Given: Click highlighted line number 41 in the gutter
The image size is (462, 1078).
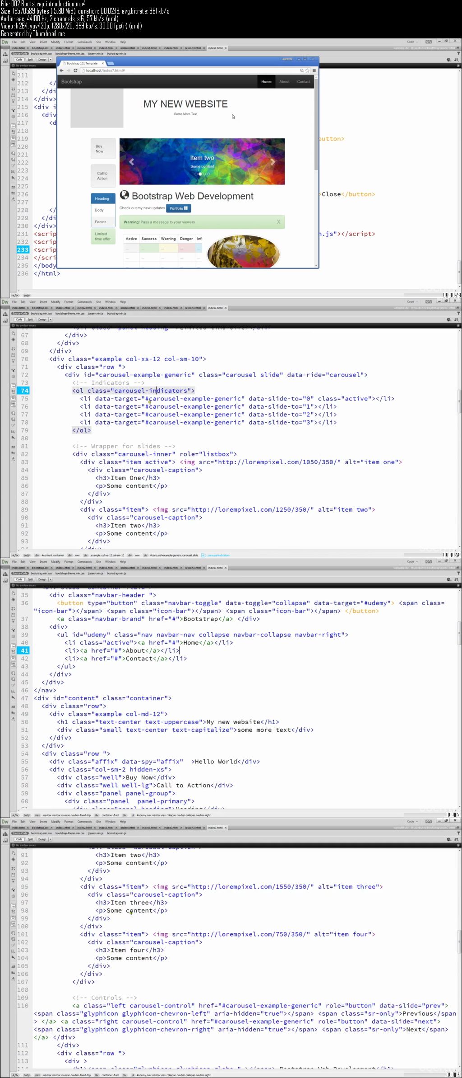Looking at the screenshot, I should (x=24, y=650).
